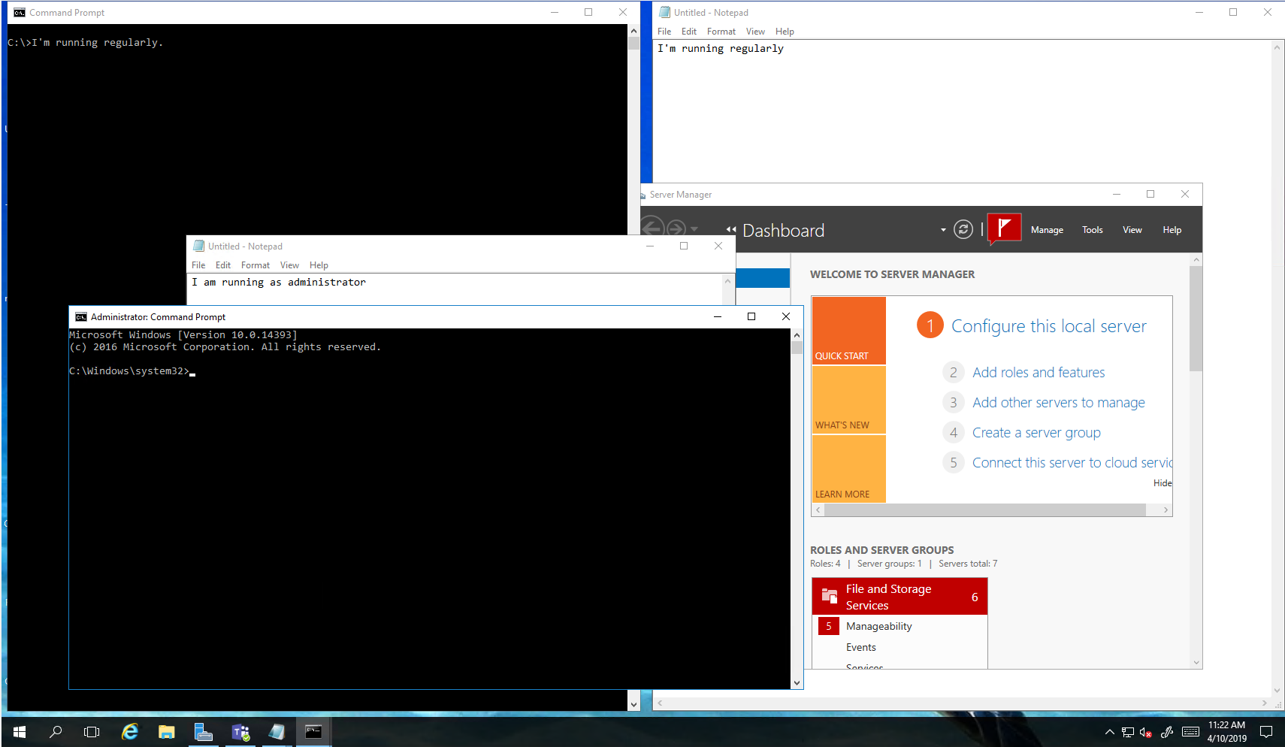Viewport: 1285px width, 747px height.
Task: Open touch keyboard tray icon
Action: (1190, 732)
